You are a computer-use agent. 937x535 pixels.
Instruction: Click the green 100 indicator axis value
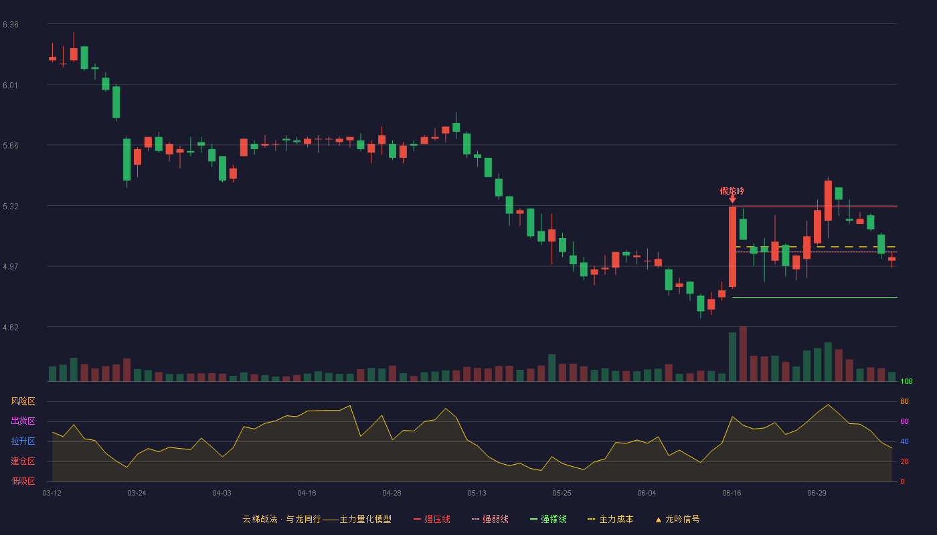[906, 382]
